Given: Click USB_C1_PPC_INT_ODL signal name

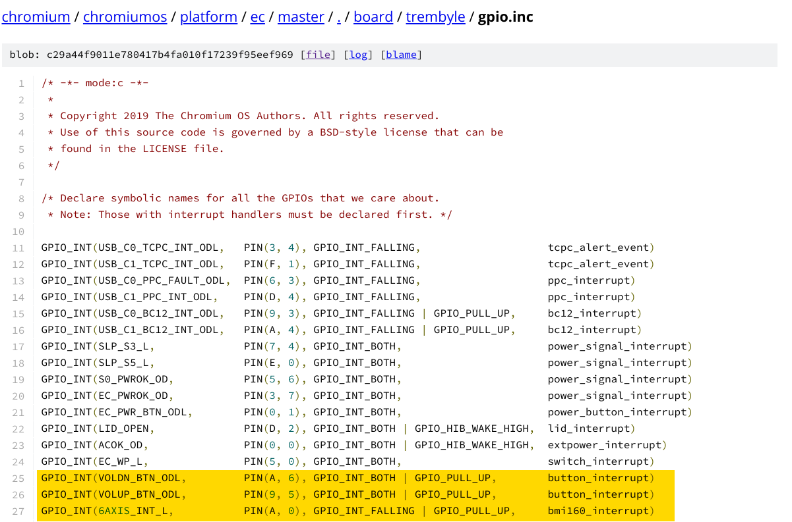Looking at the screenshot, I should coord(155,297).
